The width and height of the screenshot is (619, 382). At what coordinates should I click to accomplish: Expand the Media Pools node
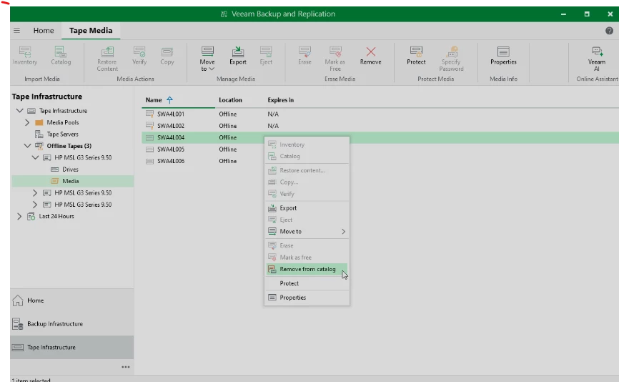[x=27, y=122]
